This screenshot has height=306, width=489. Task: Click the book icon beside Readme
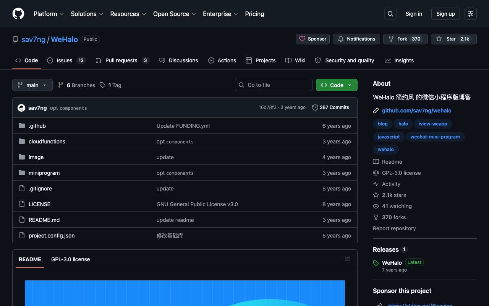point(376,162)
